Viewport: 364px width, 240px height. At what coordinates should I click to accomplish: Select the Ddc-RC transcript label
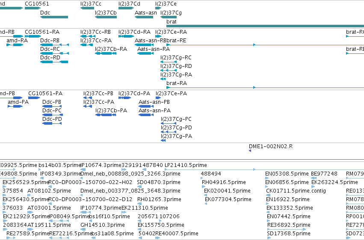point(50,49)
